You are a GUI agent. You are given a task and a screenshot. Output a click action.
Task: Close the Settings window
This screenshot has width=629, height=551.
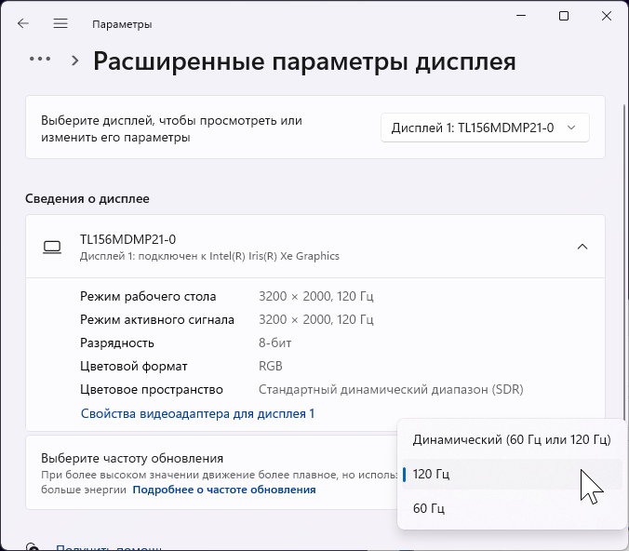(x=607, y=16)
